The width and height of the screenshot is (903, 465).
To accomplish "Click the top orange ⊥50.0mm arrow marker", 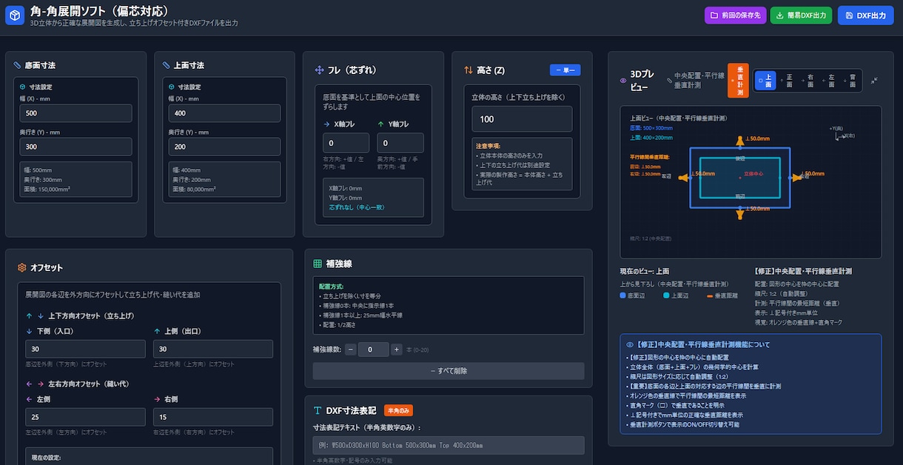I will 739,139.
